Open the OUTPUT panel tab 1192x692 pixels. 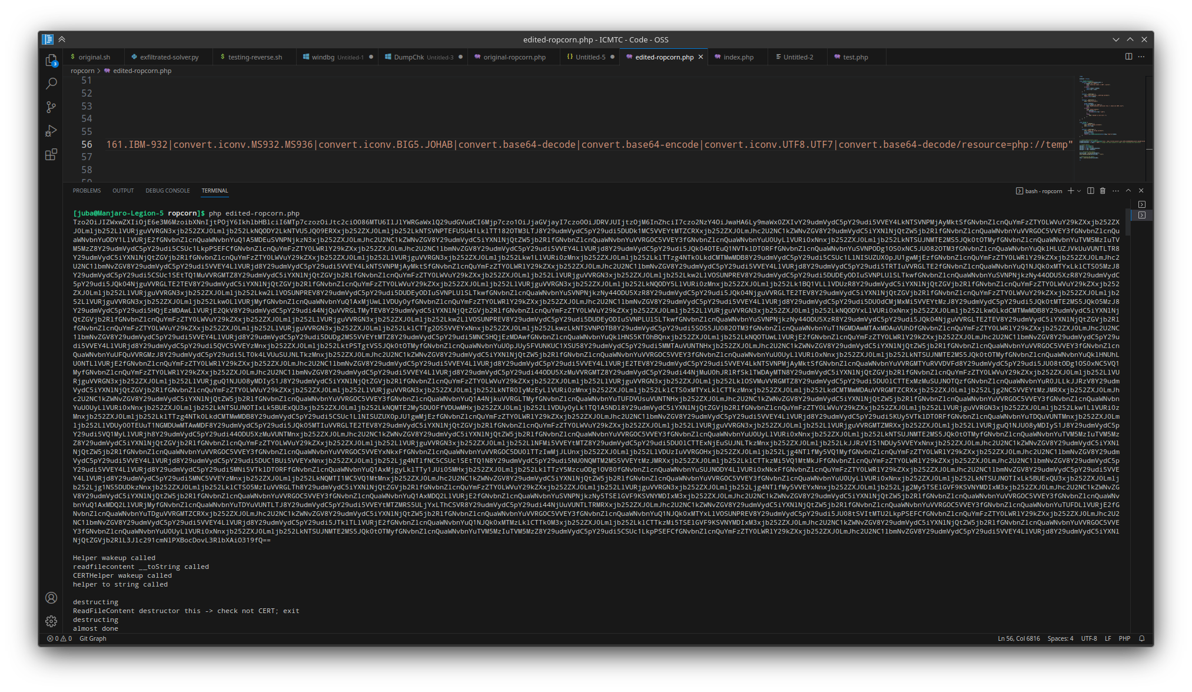pyautogui.click(x=123, y=191)
